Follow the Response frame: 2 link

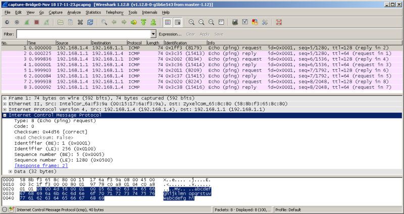[x=41, y=166]
